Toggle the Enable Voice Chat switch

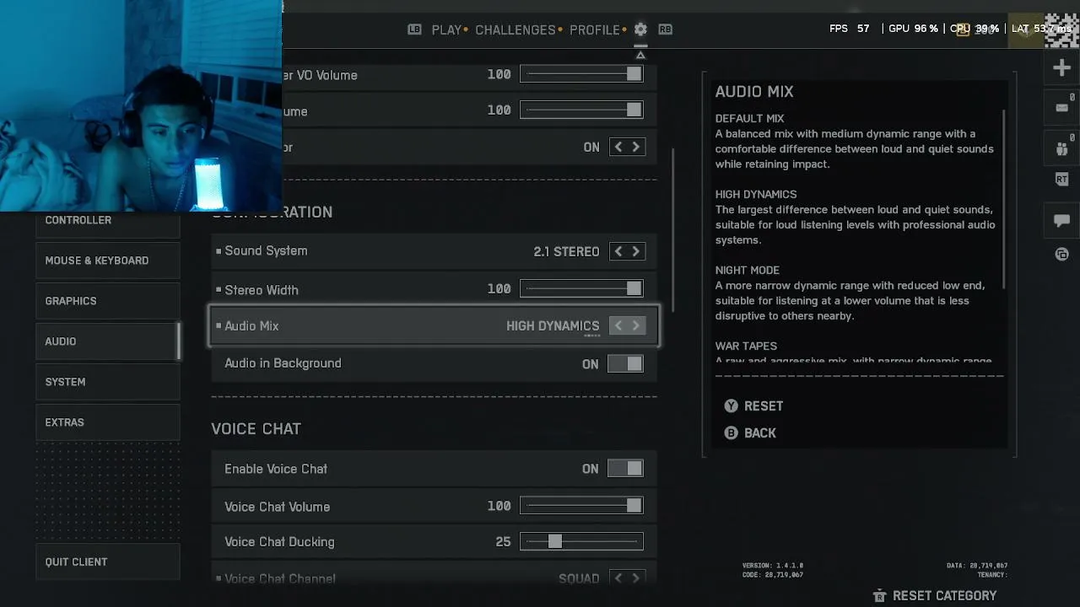point(625,469)
